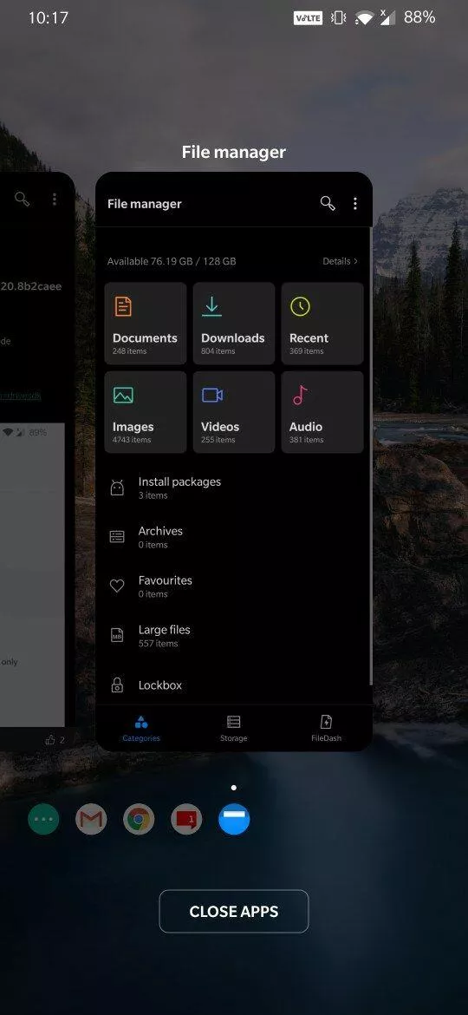Screen dimensions: 468x1015
Task: Open Install packages list entry
Action: point(233,488)
